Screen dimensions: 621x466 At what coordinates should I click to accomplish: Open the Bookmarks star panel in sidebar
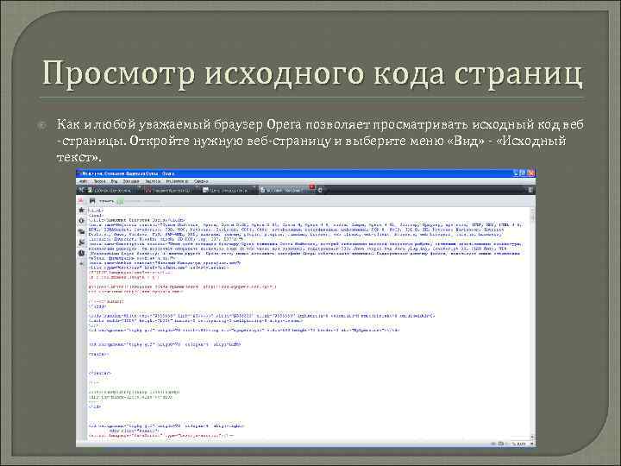(x=82, y=210)
